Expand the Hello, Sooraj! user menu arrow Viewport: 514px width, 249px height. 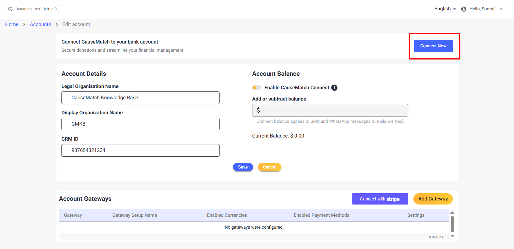tap(501, 9)
